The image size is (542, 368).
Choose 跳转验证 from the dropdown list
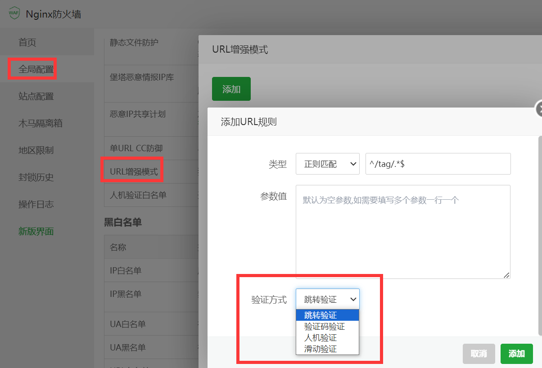click(x=327, y=315)
